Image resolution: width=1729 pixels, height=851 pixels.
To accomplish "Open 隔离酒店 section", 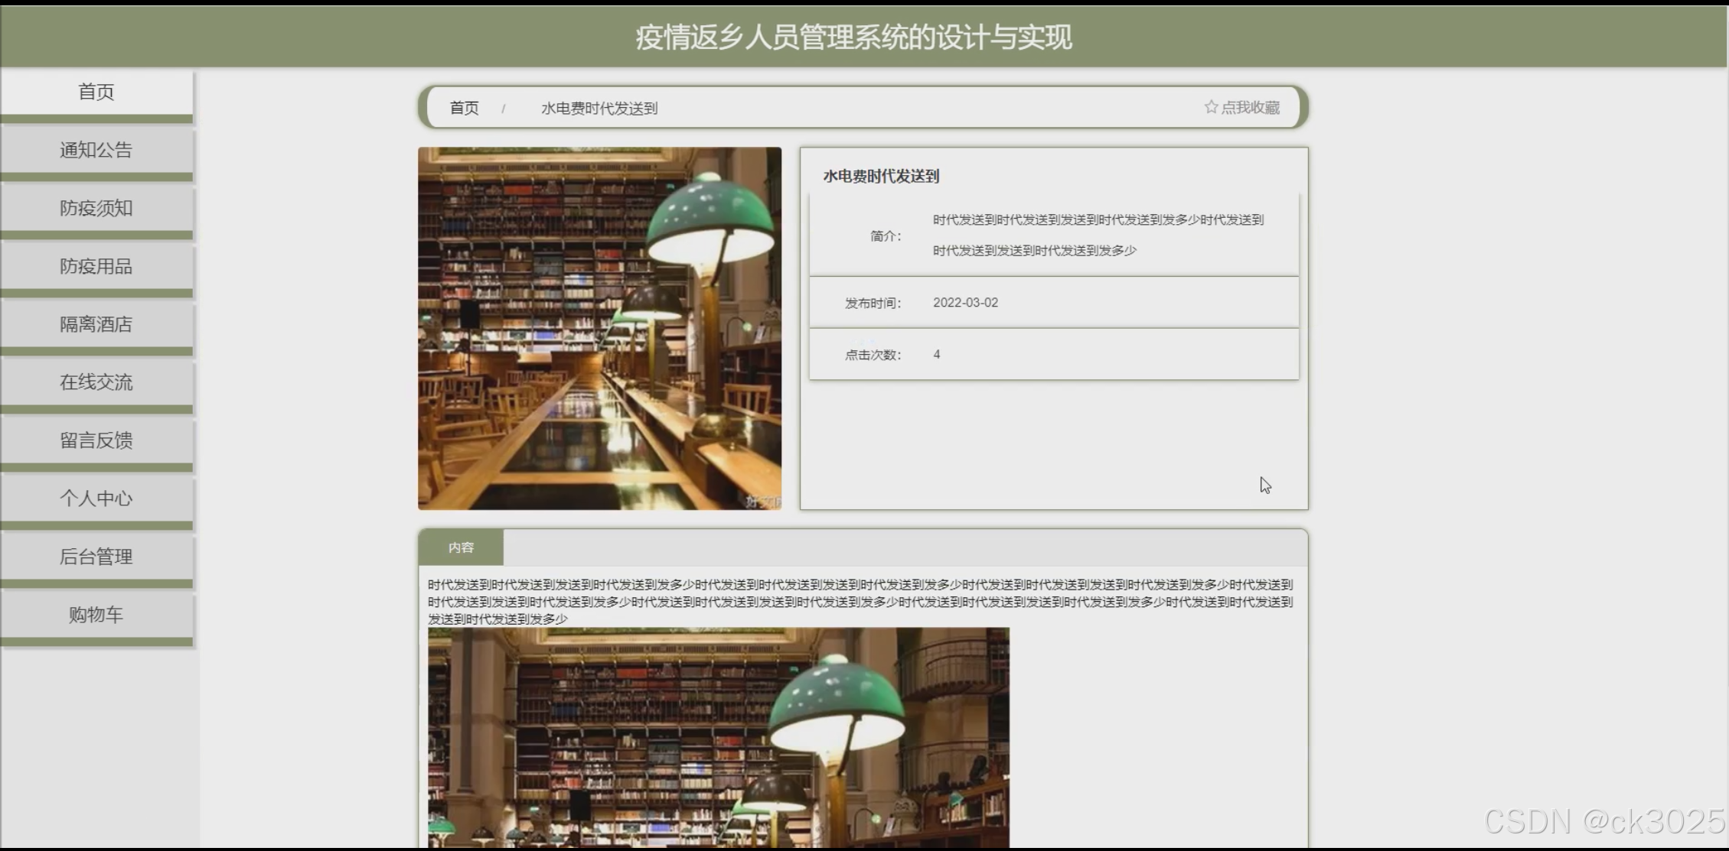I will tap(96, 324).
